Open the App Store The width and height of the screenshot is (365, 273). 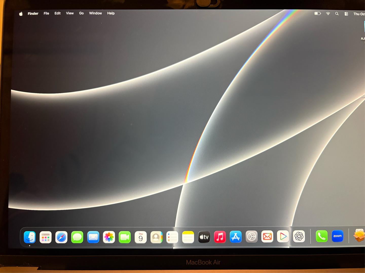pos(236,237)
